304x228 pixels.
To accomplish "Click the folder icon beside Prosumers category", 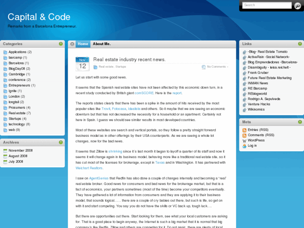I will click(x=5, y=108).
